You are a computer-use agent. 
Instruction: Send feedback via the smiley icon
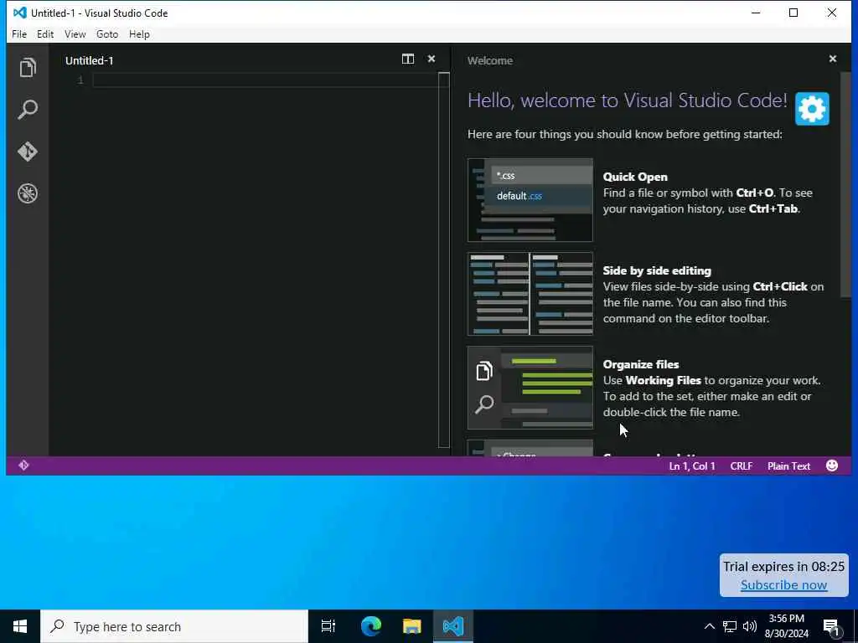coord(832,466)
